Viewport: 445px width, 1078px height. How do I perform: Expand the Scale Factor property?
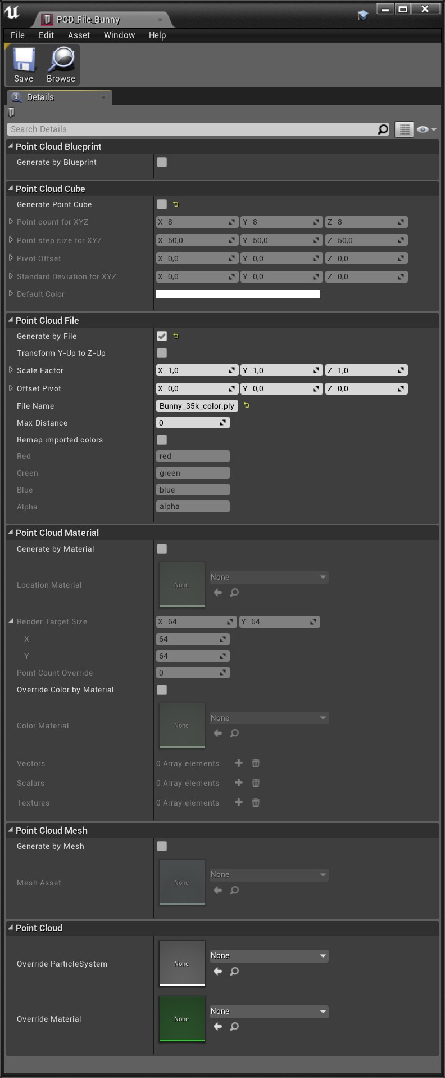11,370
